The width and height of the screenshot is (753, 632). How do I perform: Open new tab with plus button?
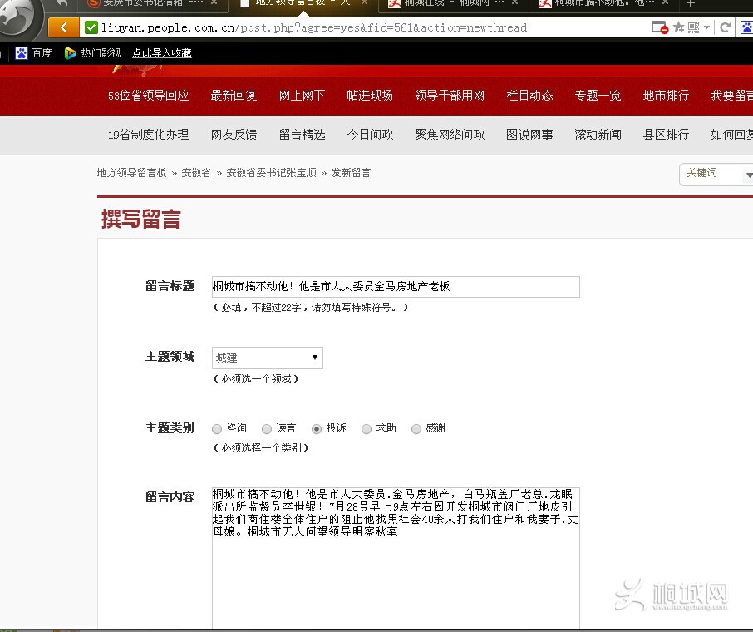pyautogui.click(x=690, y=3)
